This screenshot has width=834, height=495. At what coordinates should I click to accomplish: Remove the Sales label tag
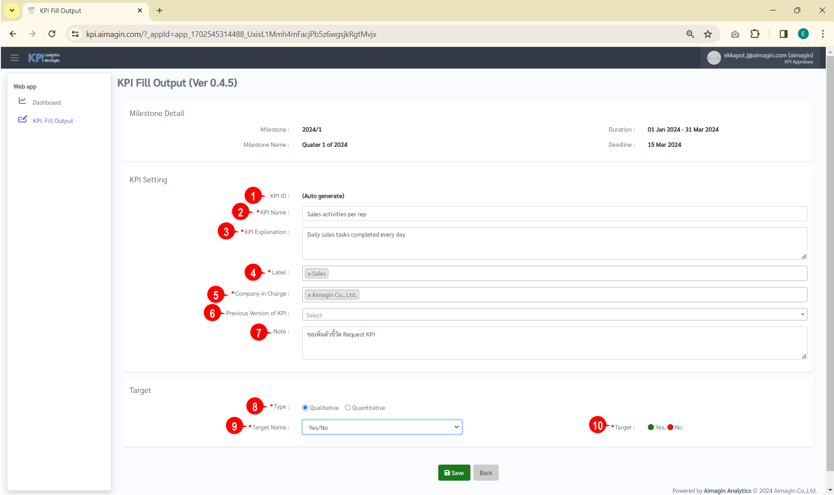pyautogui.click(x=309, y=274)
